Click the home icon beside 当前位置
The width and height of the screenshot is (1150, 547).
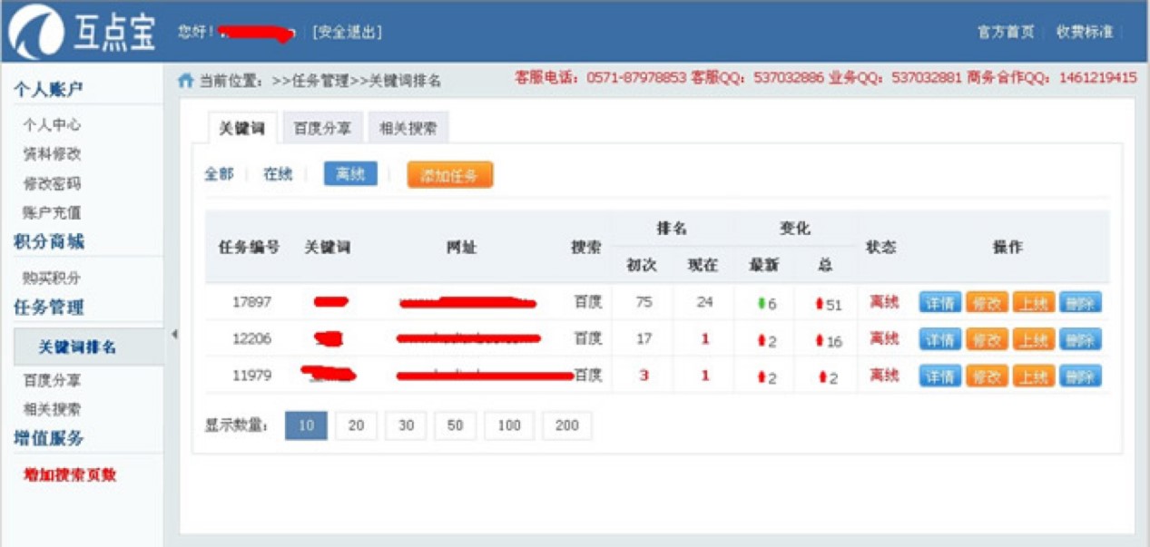click(x=185, y=80)
